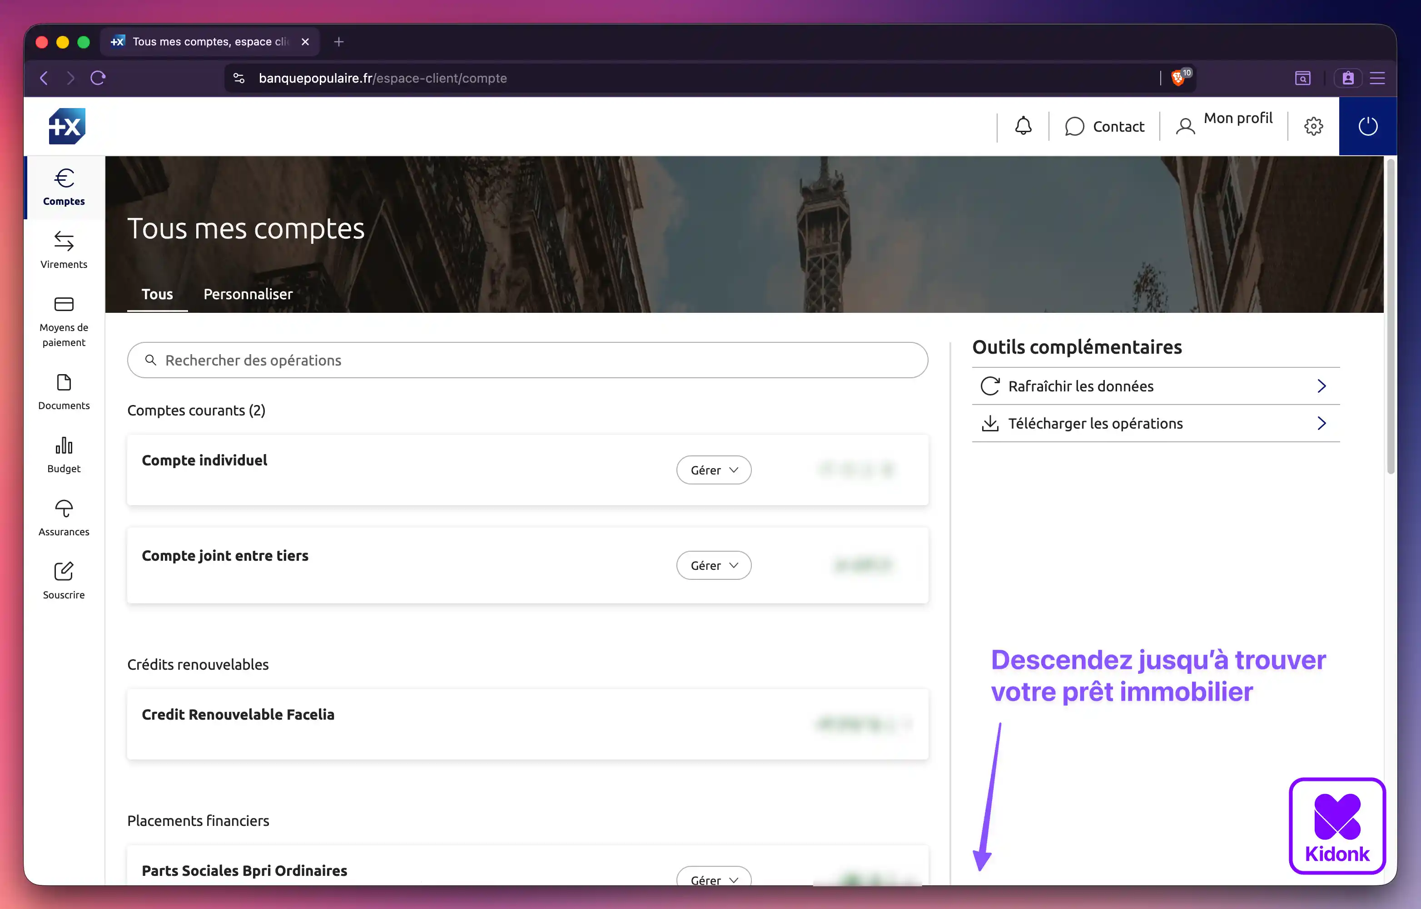Click chevron on Télécharger les opérations row
The image size is (1421, 909).
1322,423
